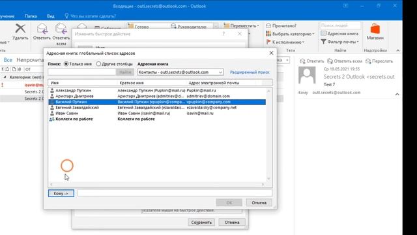Select contact Аристарх Дмитриев
Image resolution: width=417 pixels, height=235 pixels.
[x=157, y=96]
